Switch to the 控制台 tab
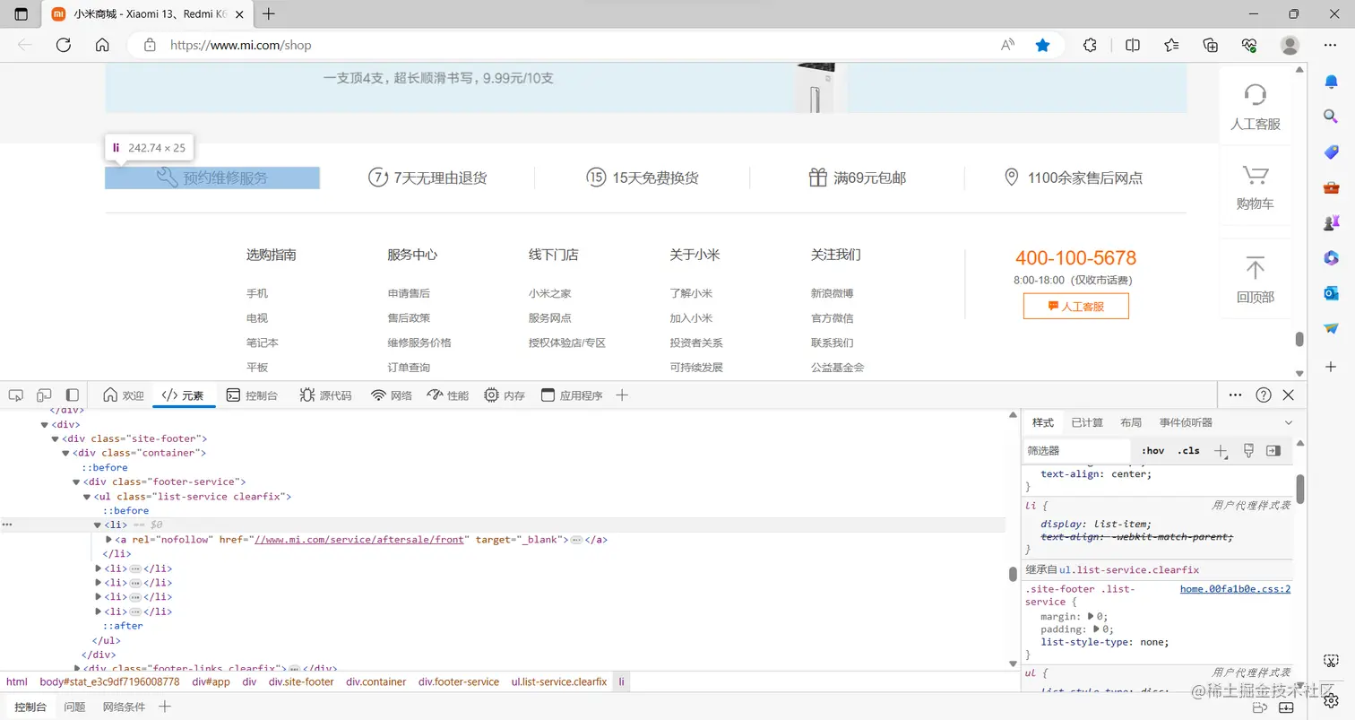The image size is (1355, 720). [x=252, y=395]
